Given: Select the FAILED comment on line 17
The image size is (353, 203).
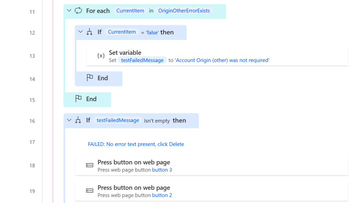Looking at the screenshot, I should [136, 144].
